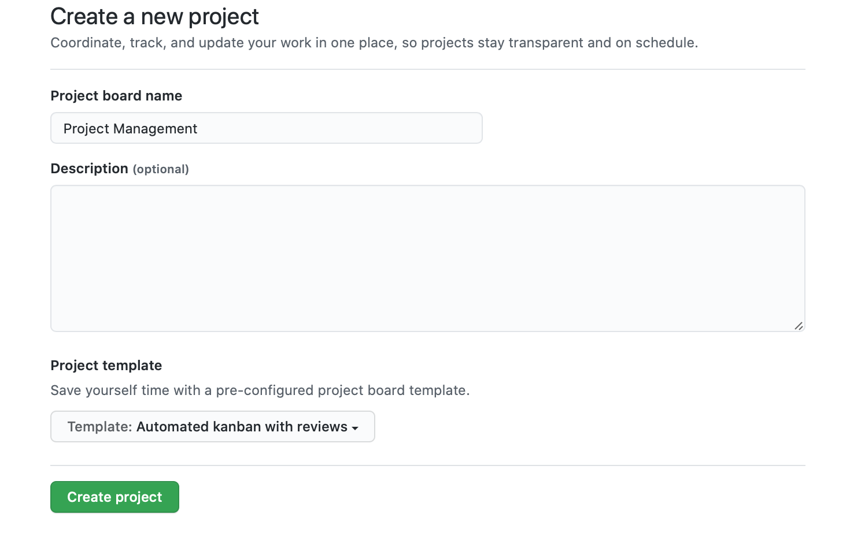Open the Project template dropdown
Screen dimensions: 850x544
click(x=213, y=427)
